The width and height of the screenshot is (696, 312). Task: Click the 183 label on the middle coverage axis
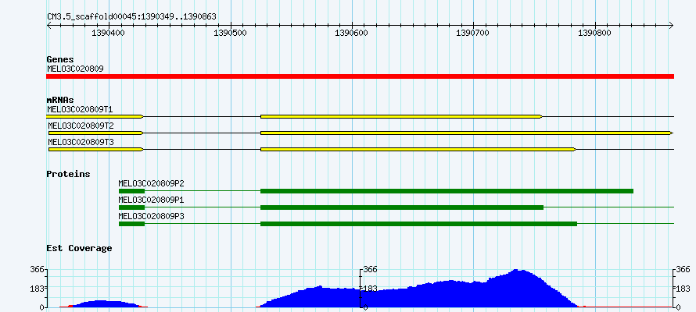[370, 289]
